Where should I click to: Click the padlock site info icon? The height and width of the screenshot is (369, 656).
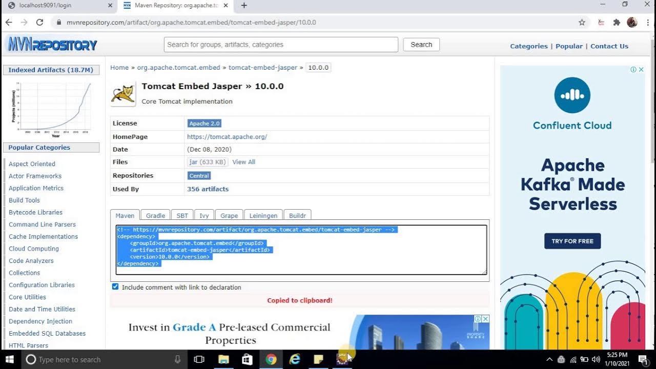coord(59,23)
